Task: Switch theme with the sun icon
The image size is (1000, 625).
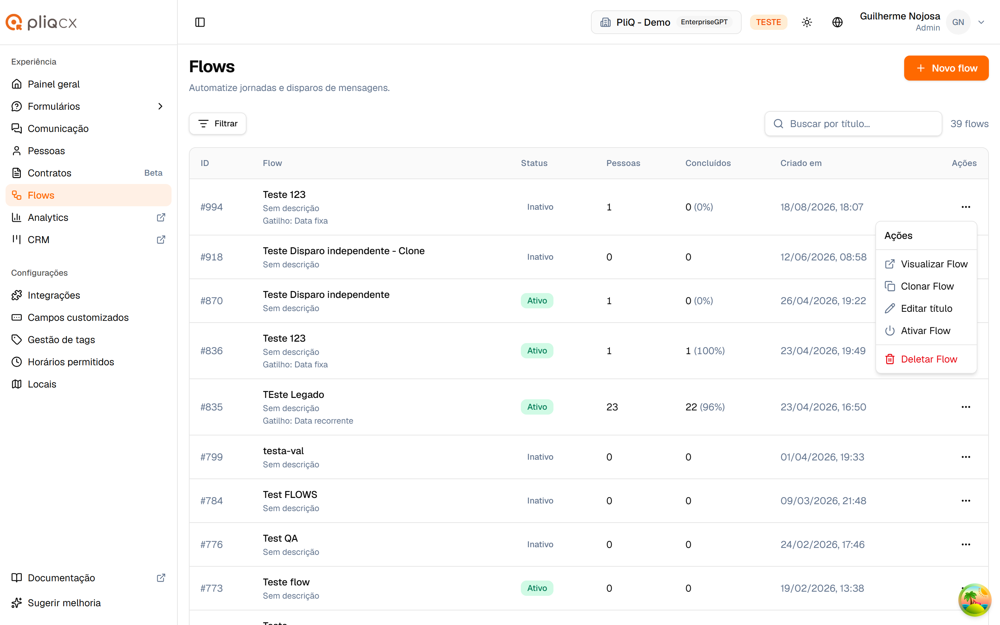Action: click(x=807, y=22)
